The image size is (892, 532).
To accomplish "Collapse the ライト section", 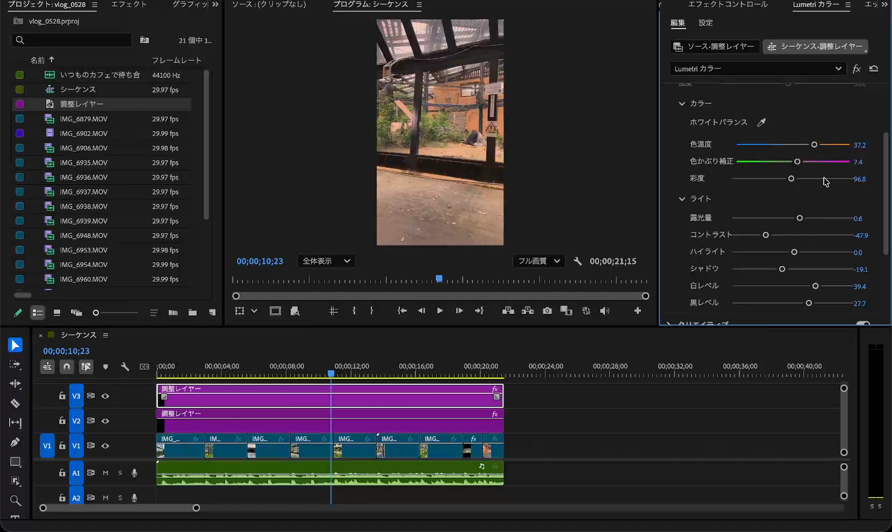I will pyautogui.click(x=682, y=199).
